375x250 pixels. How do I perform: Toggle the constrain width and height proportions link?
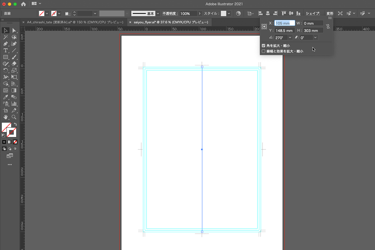[x=328, y=27]
